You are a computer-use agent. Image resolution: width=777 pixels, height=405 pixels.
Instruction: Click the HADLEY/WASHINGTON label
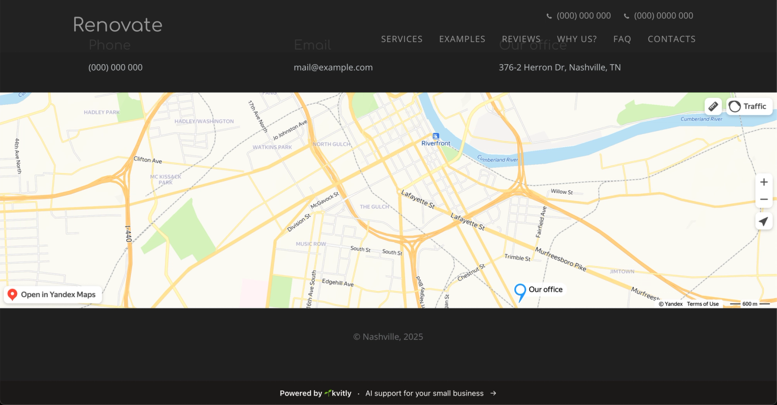pyautogui.click(x=204, y=121)
